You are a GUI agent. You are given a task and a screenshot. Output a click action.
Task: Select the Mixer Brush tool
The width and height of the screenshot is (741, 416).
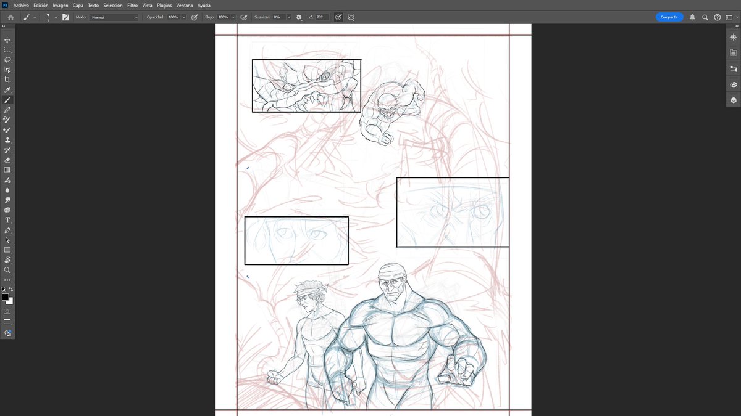(7, 130)
